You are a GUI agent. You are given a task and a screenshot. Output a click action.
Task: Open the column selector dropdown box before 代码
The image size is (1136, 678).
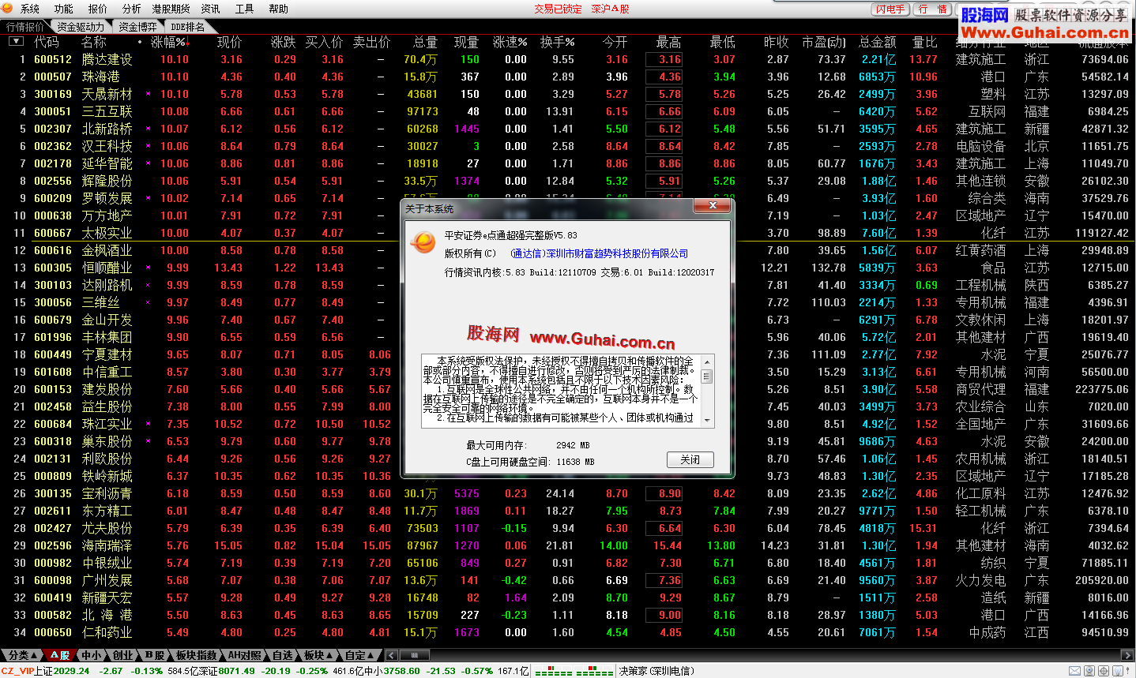pos(15,42)
